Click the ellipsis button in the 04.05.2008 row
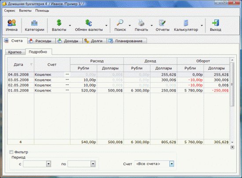Image resolution: width=242 pixels, height=178 pixels. [x=67, y=74]
